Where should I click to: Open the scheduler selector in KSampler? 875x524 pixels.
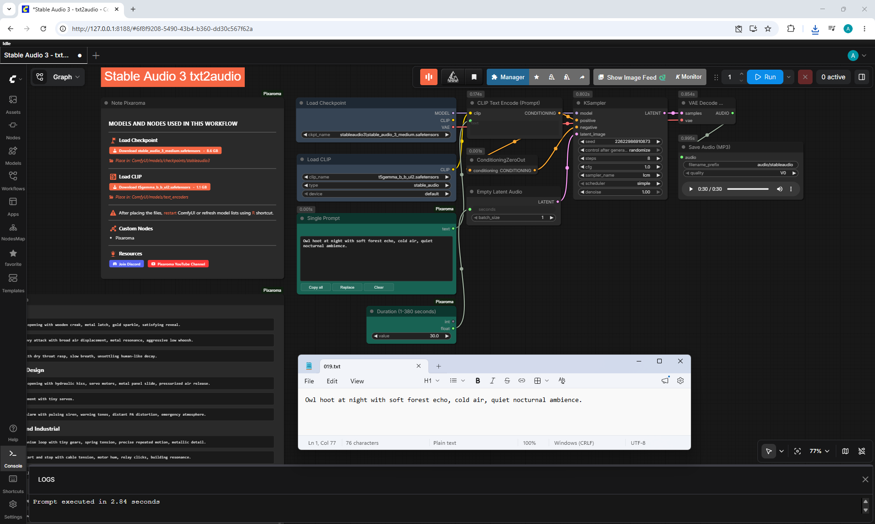tap(620, 183)
